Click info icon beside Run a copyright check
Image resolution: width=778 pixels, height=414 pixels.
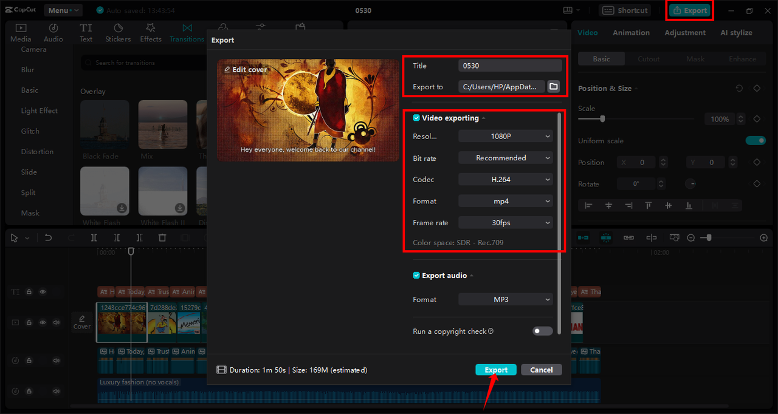click(x=491, y=331)
